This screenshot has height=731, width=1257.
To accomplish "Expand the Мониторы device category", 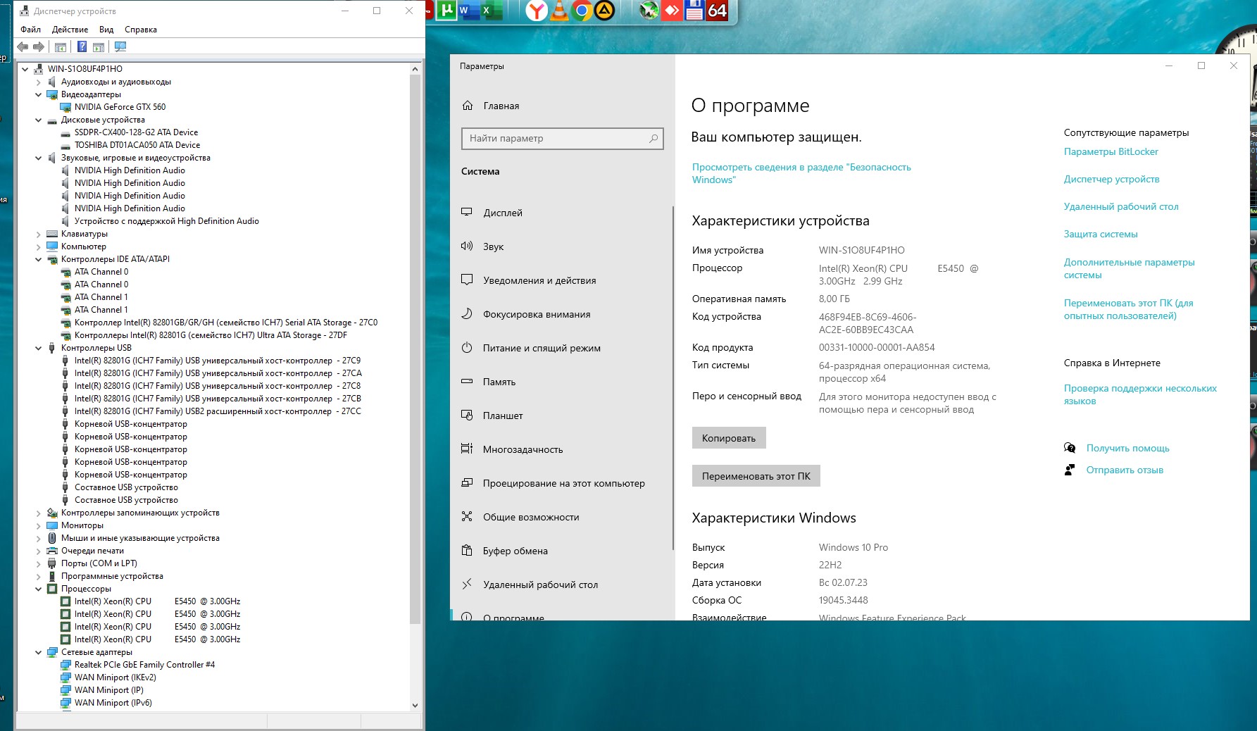I will pyautogui.click(x=39, y=525).
